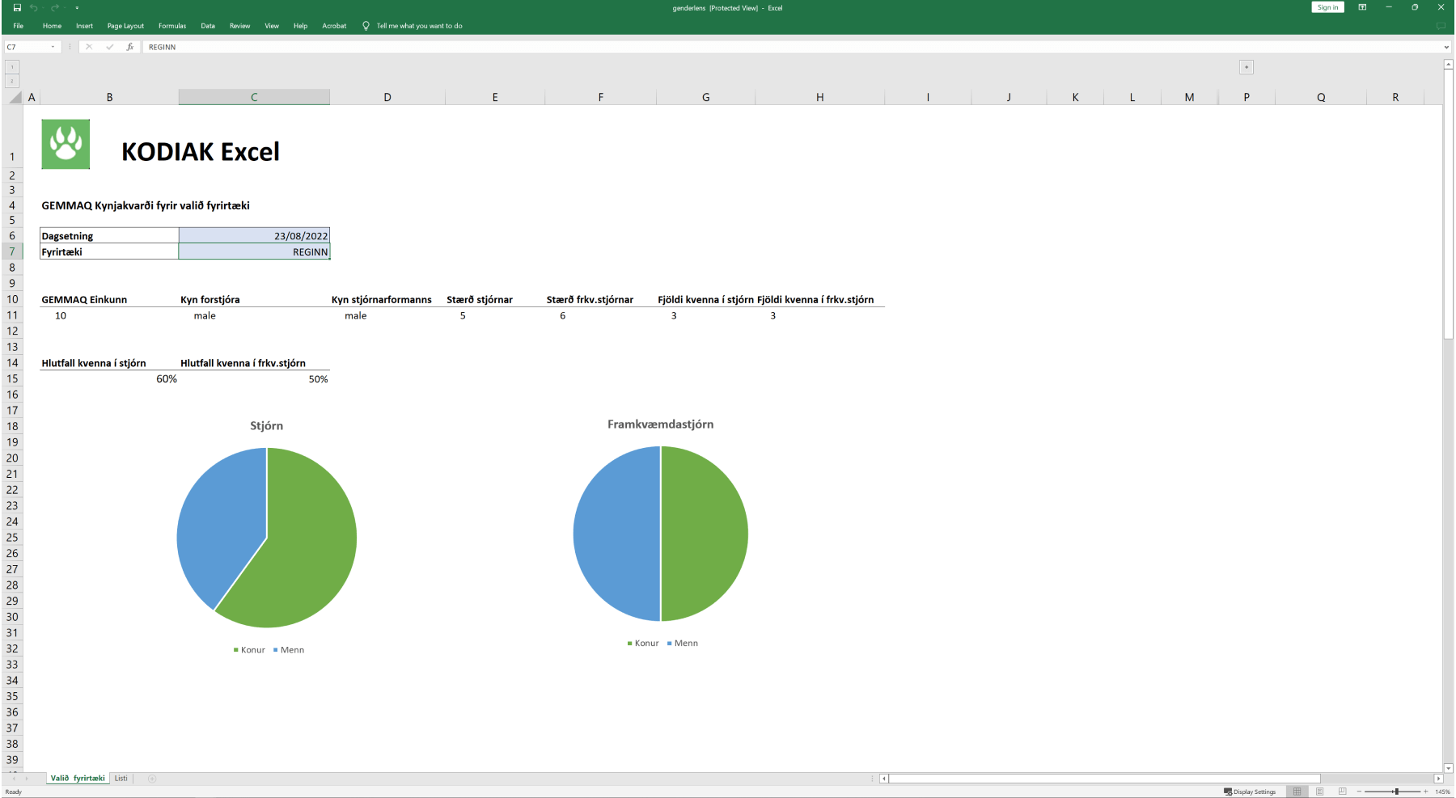Click the Select All corner triangle

[x=15, y=97]
